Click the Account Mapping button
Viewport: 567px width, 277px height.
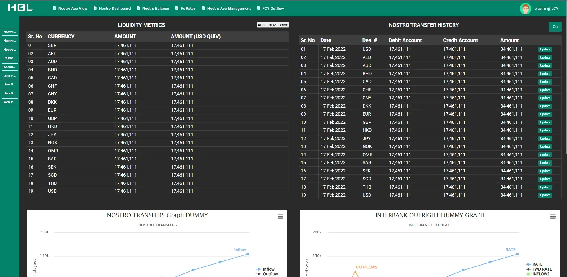[273, 25]
